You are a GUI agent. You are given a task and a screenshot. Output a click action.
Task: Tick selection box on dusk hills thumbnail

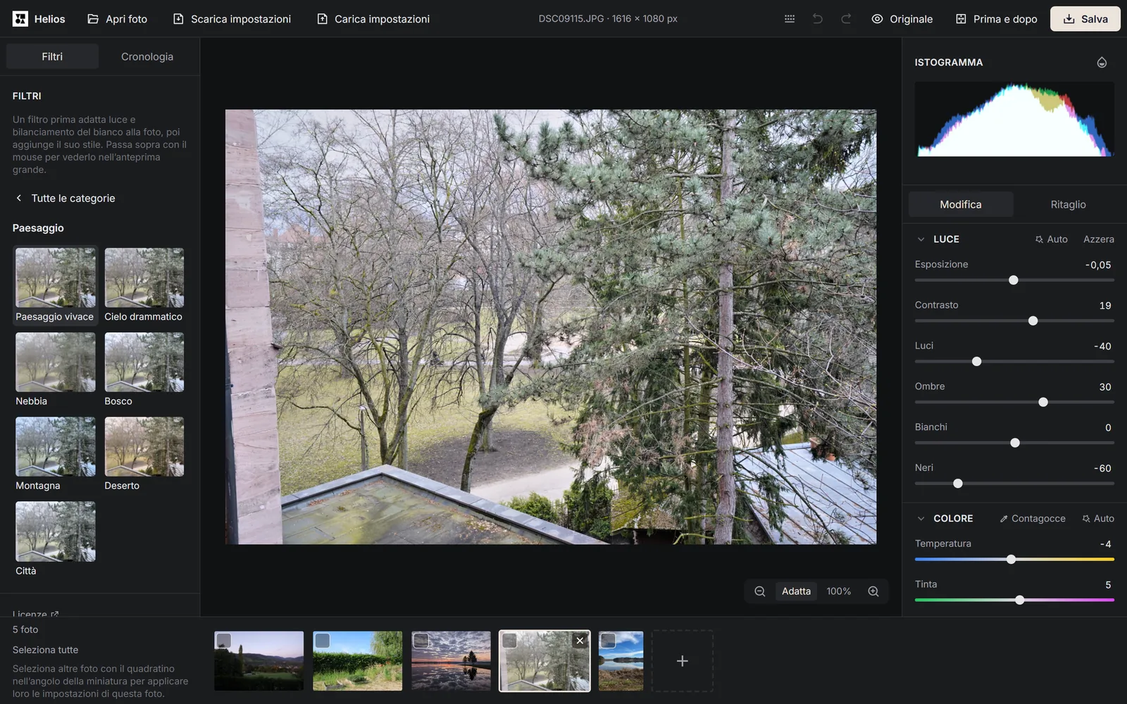(224, 640)
